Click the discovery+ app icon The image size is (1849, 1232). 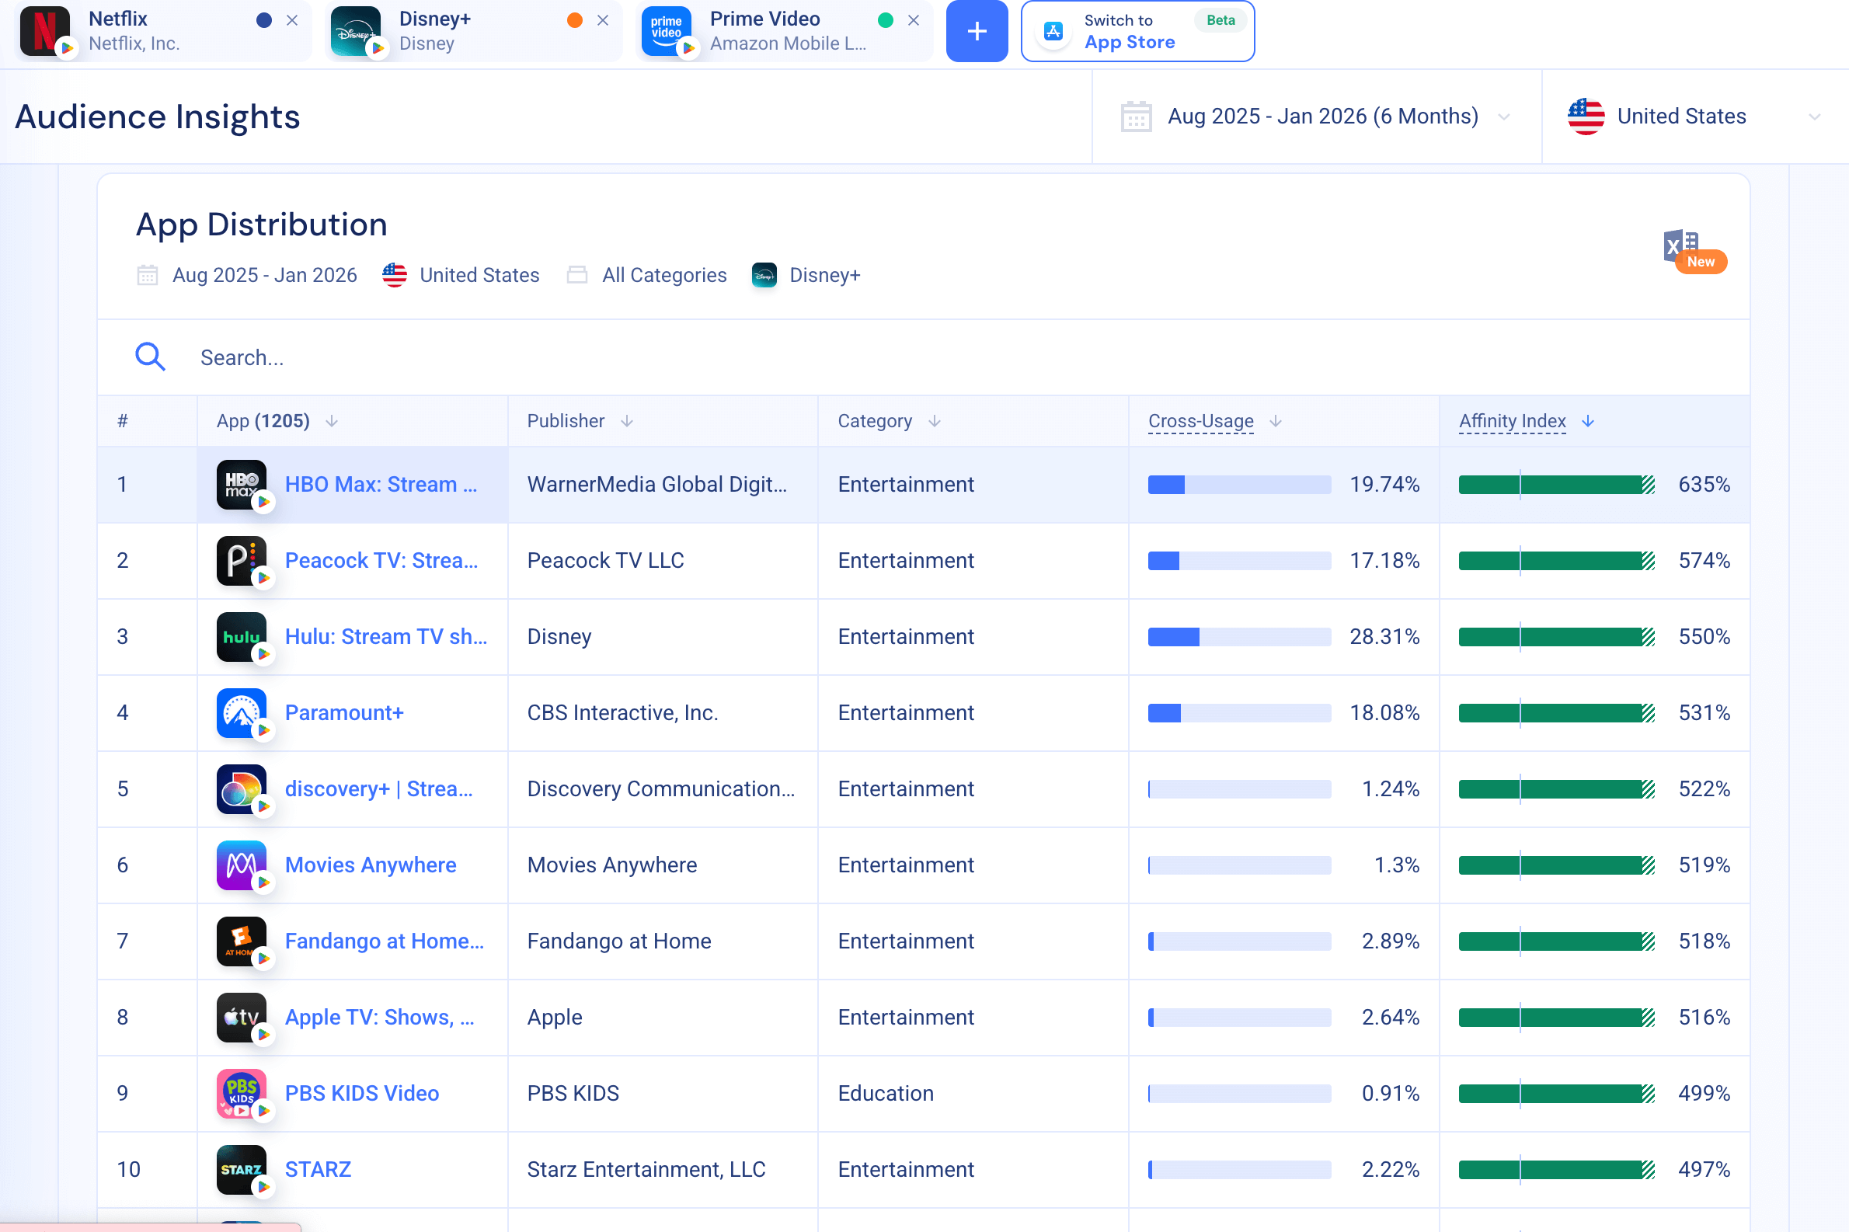[242, 790]
